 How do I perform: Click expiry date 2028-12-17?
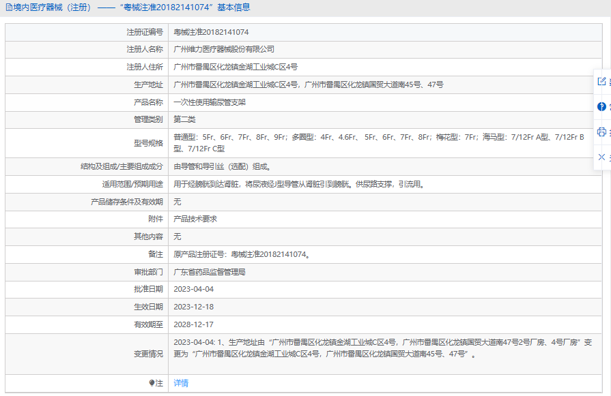(x=194, y=324)
